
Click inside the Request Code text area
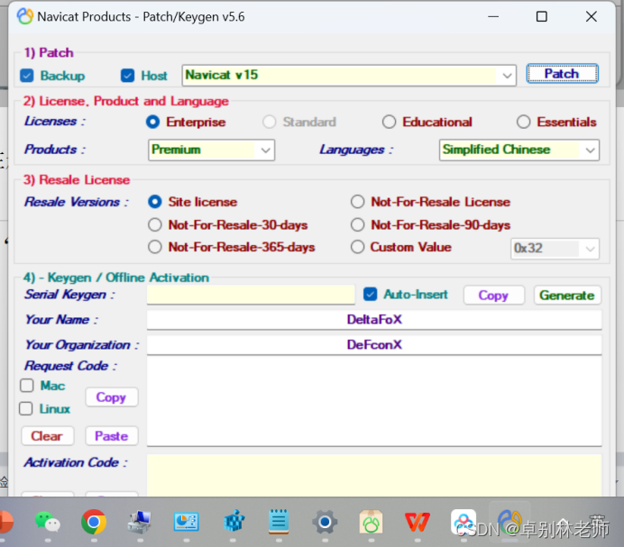pos(374,401)
